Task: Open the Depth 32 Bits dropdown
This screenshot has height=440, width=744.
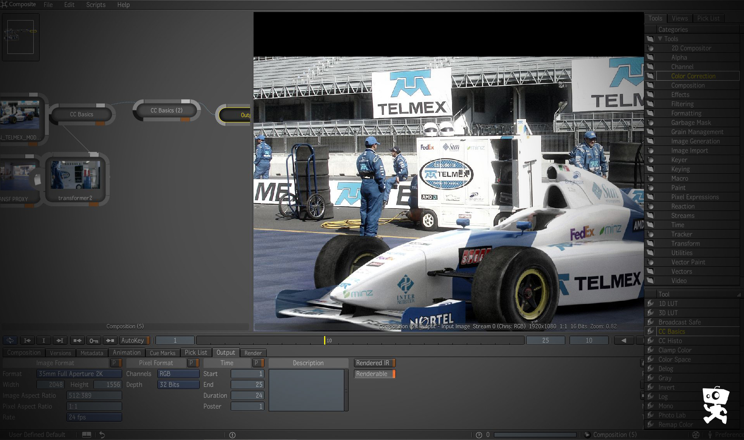Action: [178, 385]
